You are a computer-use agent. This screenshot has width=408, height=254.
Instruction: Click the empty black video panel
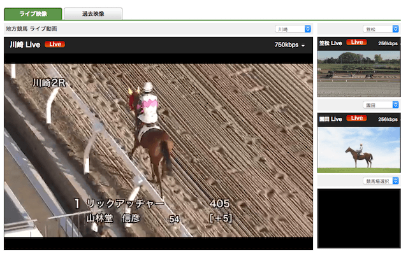click(359, 218)
